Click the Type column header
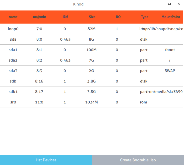 click(x=145, y=17)
